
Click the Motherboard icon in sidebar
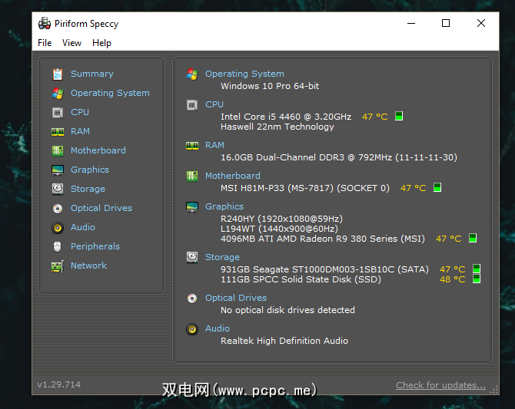[58, 151]
